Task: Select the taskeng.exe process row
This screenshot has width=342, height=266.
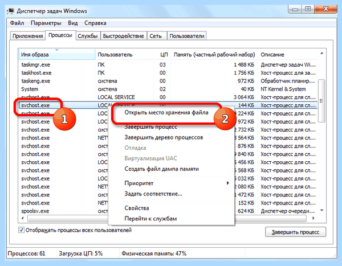Action: pyautogui.click(x=168, y=81)
